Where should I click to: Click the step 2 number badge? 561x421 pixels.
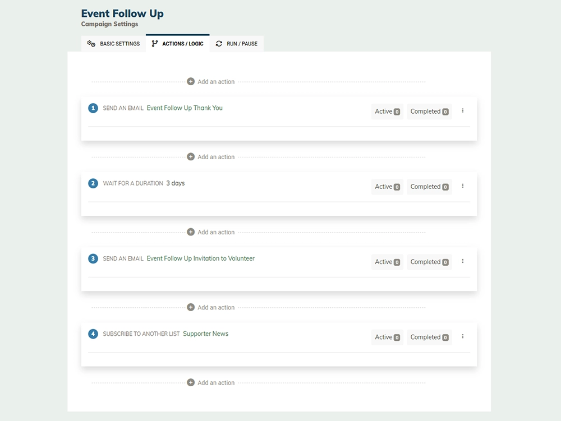(x=93, y=183)
